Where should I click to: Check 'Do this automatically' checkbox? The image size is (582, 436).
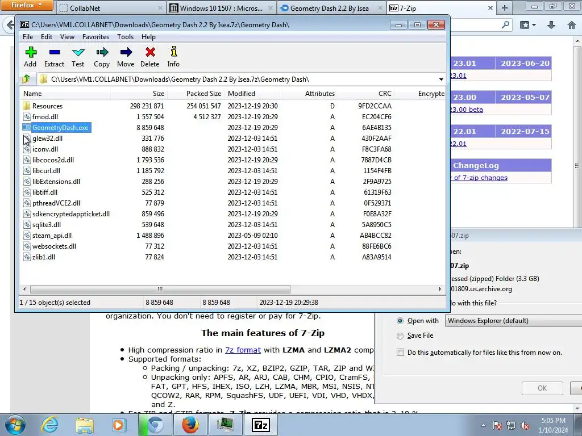400,352
